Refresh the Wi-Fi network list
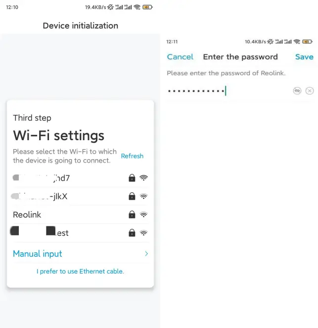Screen dimensions: 318x328 (x=132, y=156)
